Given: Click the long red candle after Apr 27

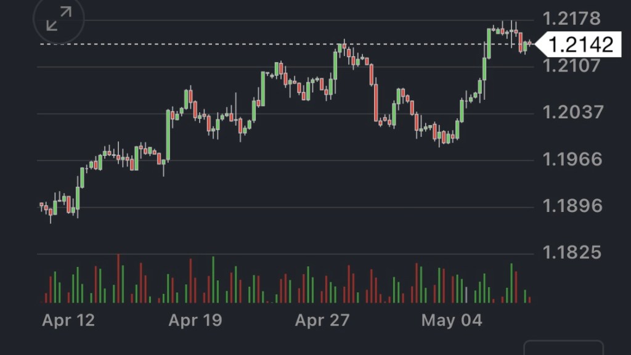Looking at the screenshot, I should [376, 102].
